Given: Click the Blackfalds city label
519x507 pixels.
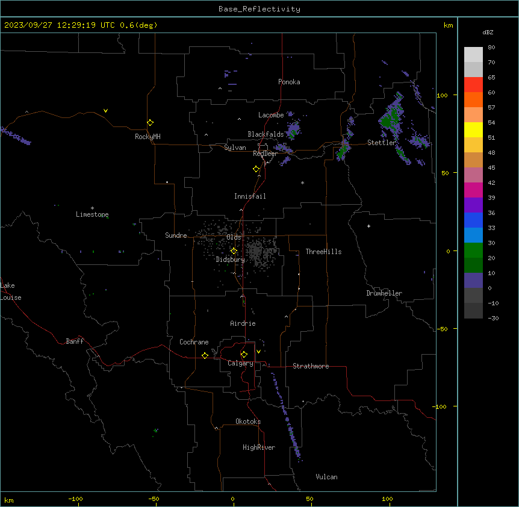Looking at the screenshot, I should (x=266, y=134).
